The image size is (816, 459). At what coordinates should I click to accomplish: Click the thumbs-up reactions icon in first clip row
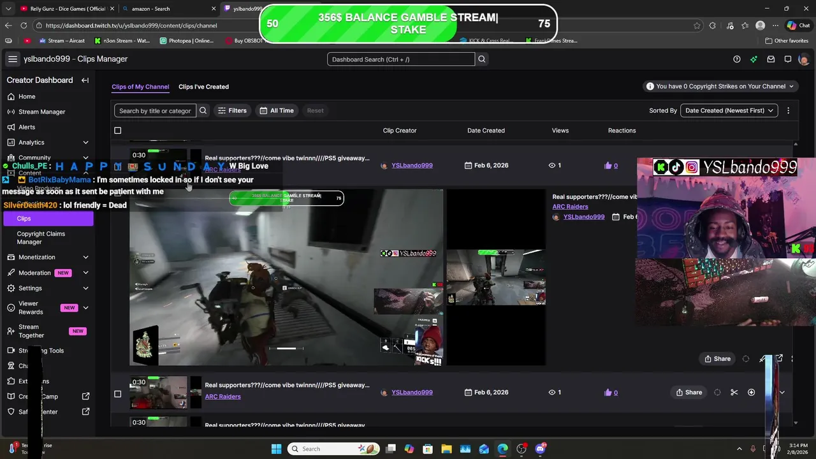tap(608, 166)
